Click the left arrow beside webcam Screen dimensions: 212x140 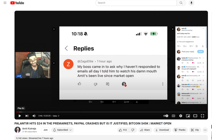(54, 63)
